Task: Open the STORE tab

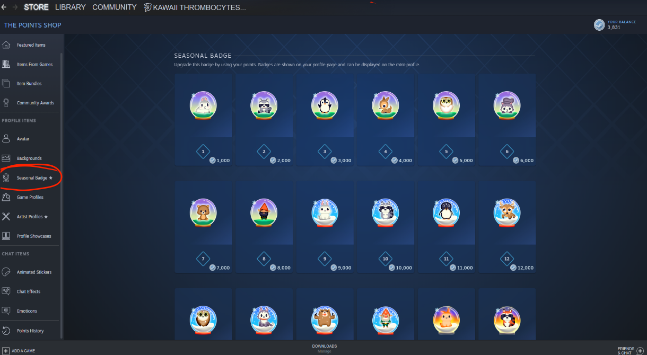Action: 36,7
